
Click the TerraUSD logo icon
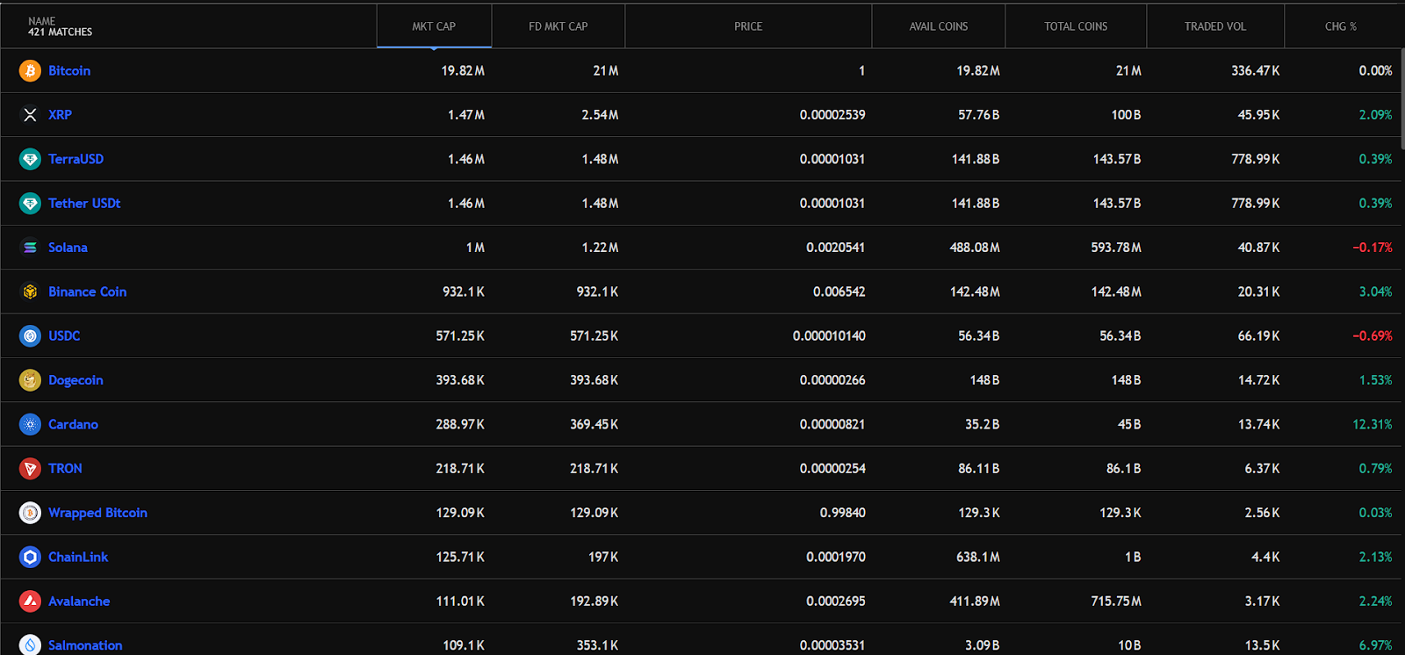[30, 159]
